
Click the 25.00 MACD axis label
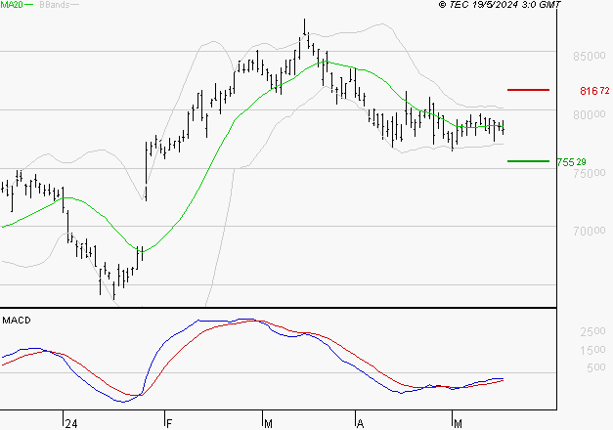click(x=592, y=331)
